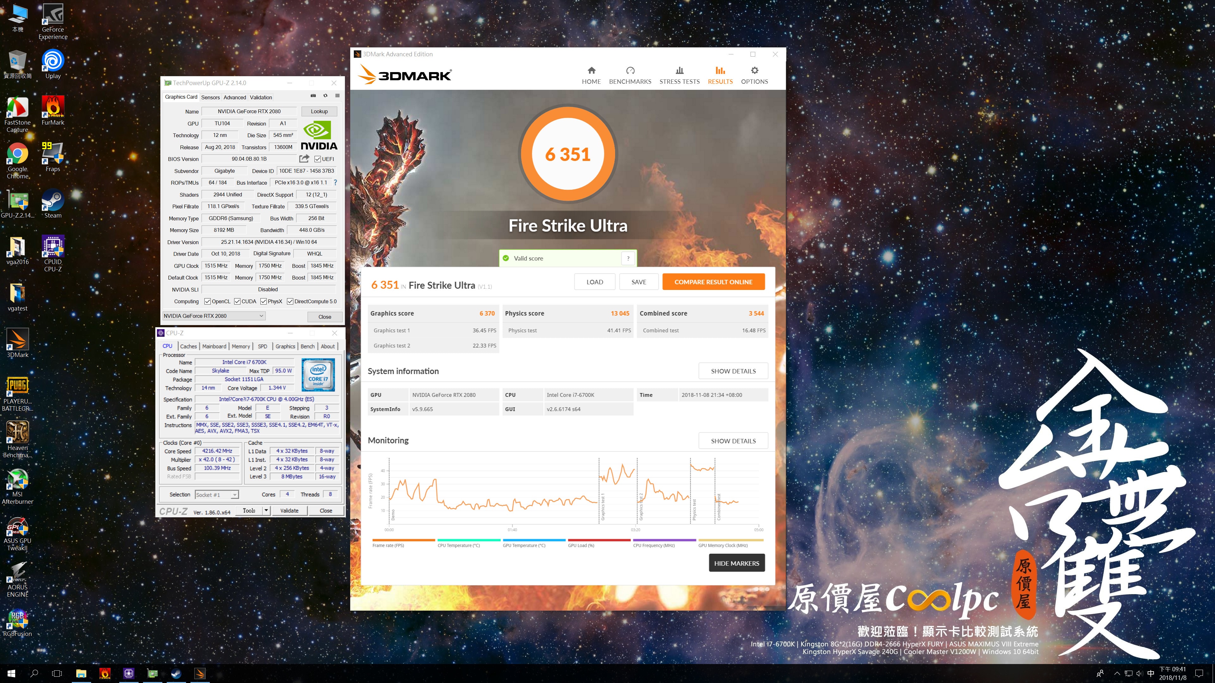Open 3DMark Options gear icon
Viewport: 1215px width, 683px height.
[x=754, y=71]
